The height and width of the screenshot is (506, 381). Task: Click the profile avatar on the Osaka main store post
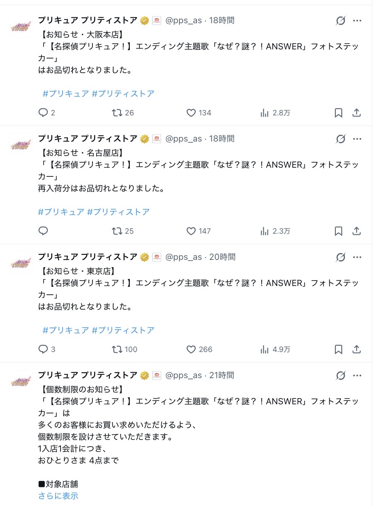(x=20, y=26)
